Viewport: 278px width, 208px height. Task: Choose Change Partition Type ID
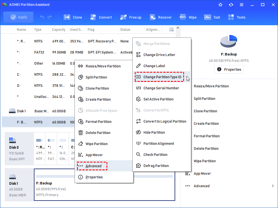(162, 77)
